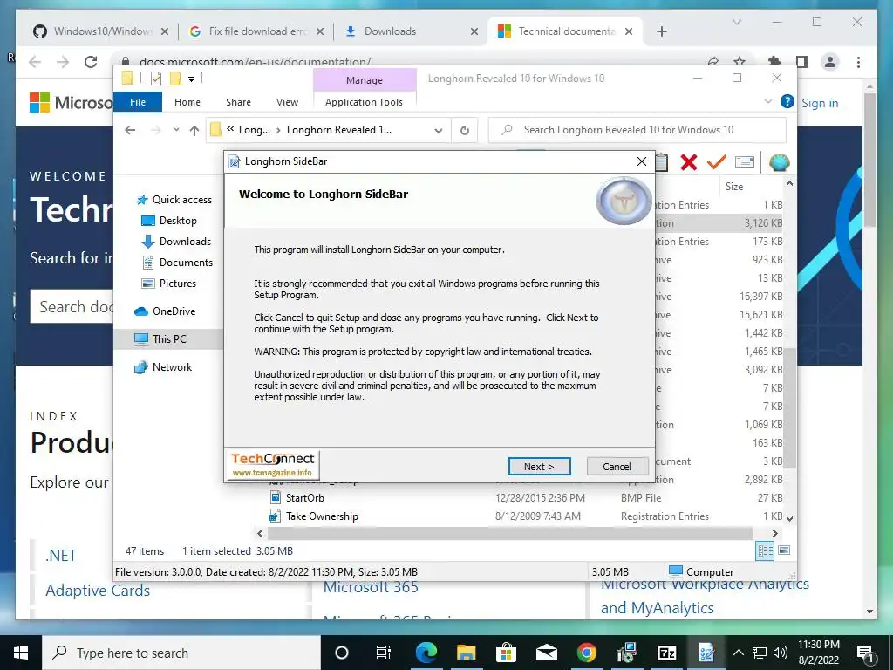The height and width of the screenshot is (670, 893).
Task: Switch to the Downloads browser tab
Action: coord(412,31)
